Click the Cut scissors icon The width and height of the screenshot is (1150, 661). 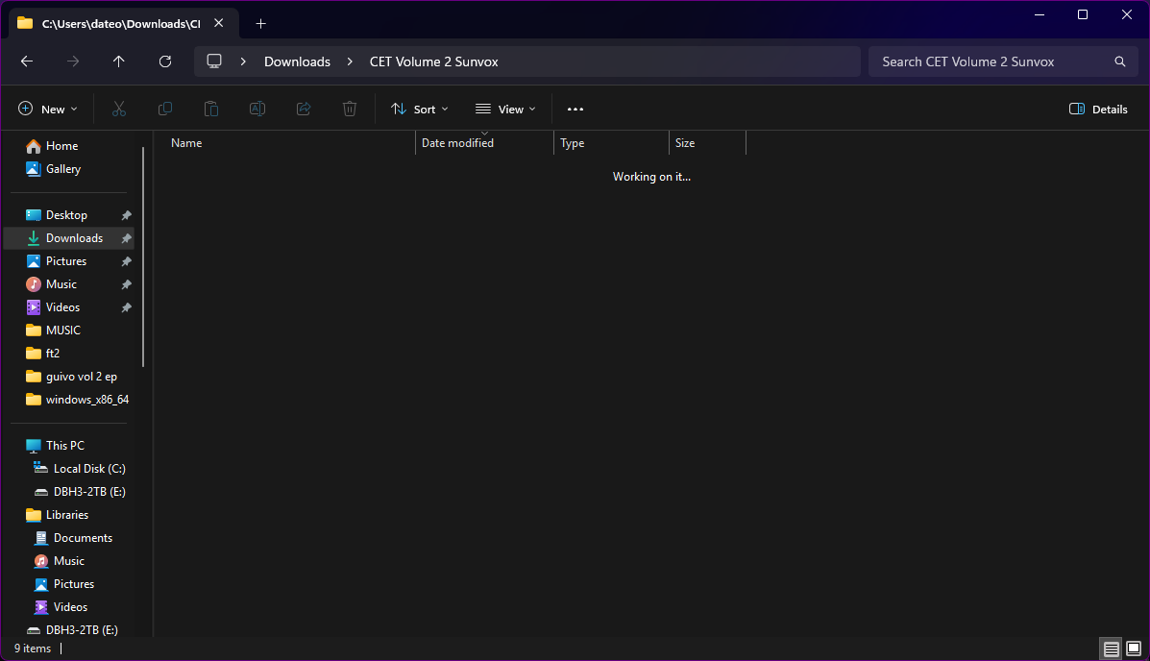point(119,110)
